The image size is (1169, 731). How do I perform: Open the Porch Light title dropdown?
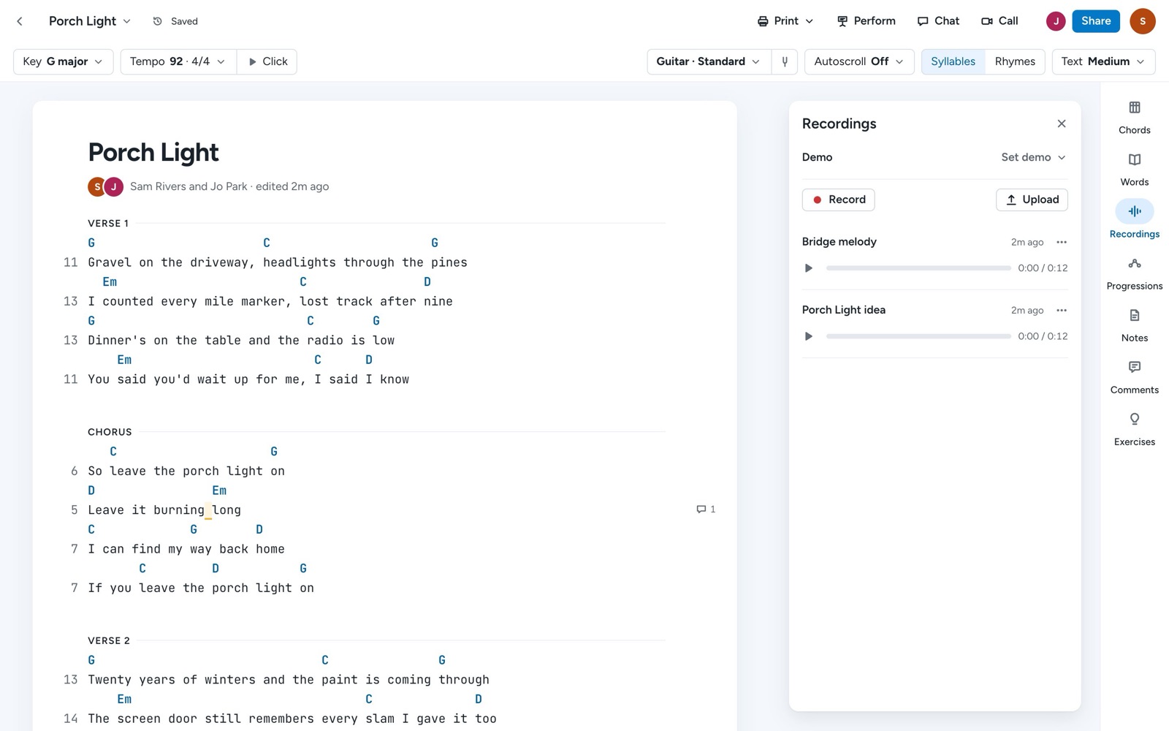tap(89, 21)
